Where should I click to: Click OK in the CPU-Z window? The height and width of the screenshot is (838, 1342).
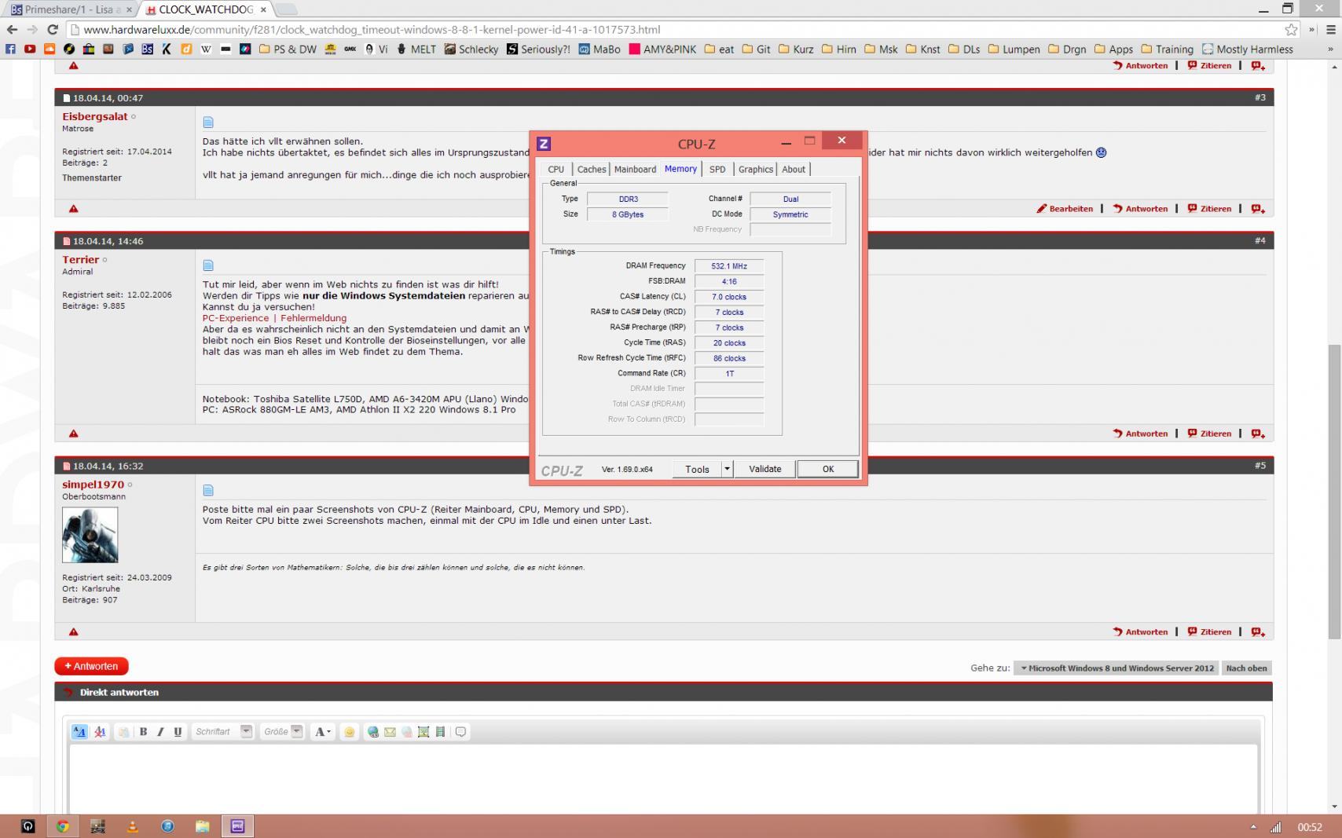click(827, 469)
